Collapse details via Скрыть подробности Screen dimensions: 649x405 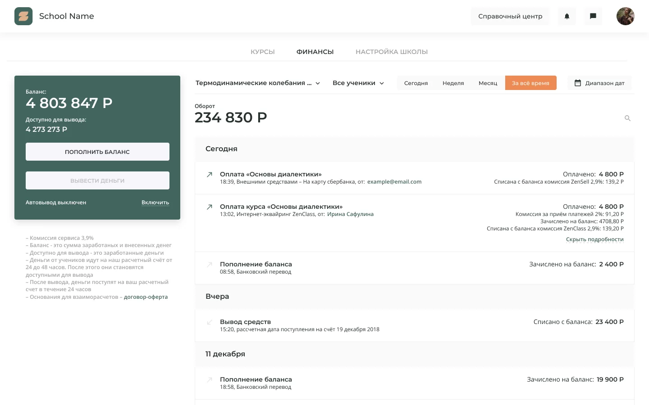(595, 239)
